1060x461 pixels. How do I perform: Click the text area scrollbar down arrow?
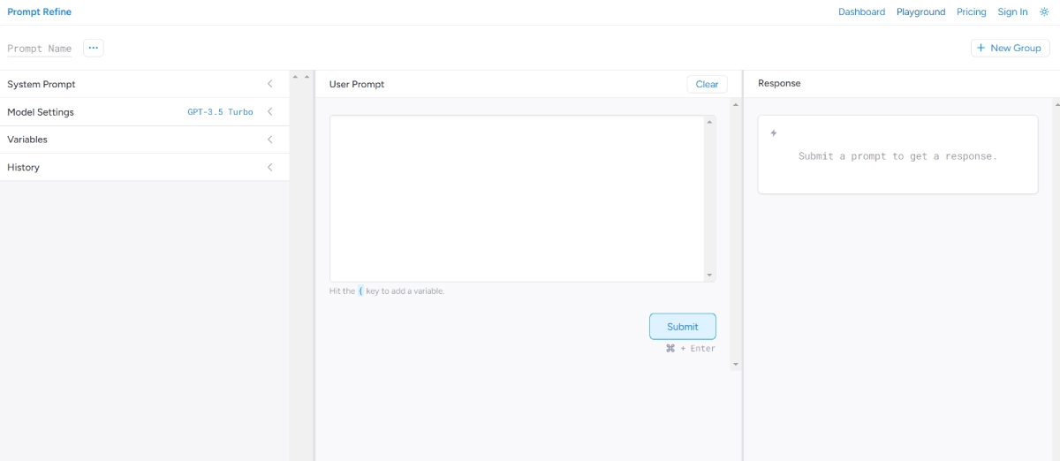[709, 276]
